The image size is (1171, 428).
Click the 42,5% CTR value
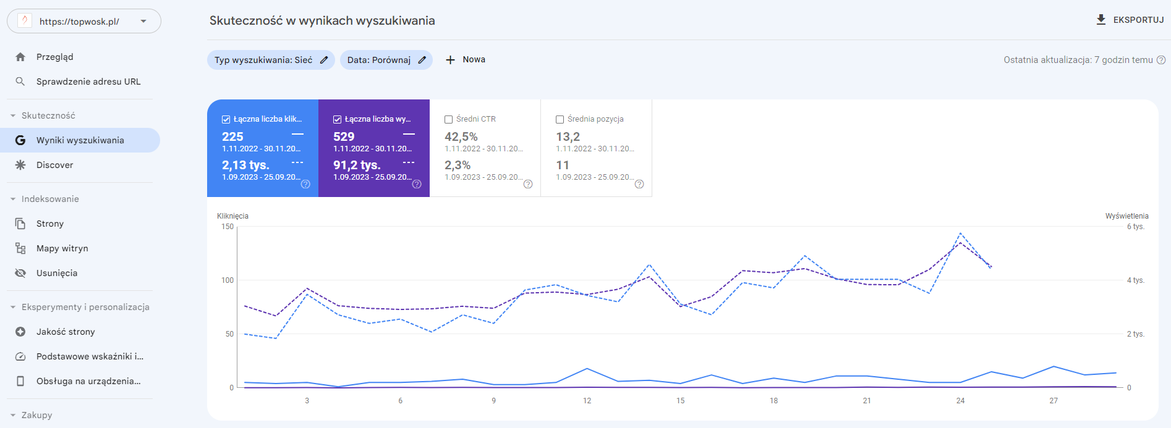[x=461, y=136]
